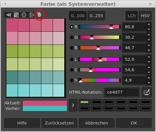Select the C chroma radio button

click(x=72, y=70)
